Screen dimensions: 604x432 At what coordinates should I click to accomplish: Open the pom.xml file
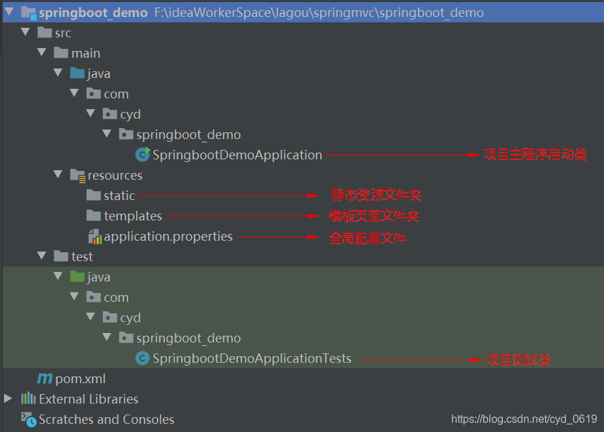[x=81, y=379]
